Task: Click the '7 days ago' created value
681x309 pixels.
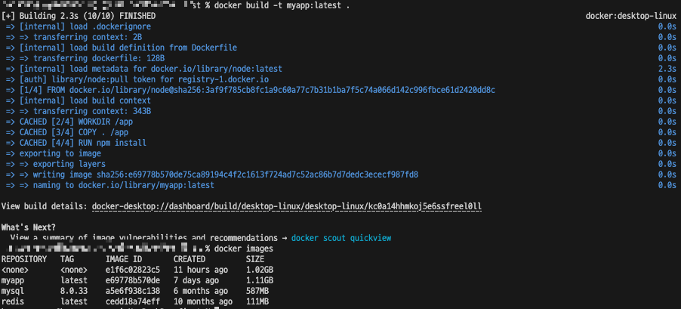Action: coord(196,280)
